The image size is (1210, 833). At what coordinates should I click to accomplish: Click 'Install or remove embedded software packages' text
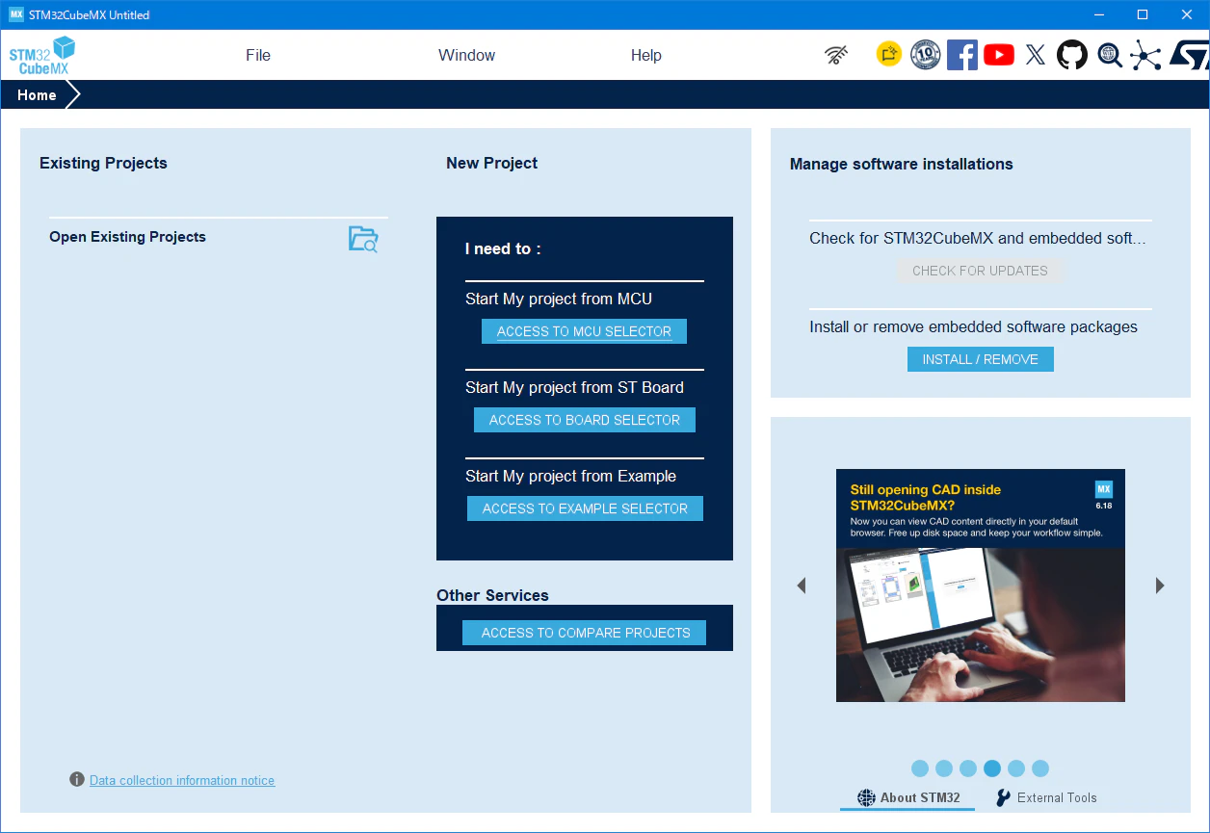click(973, 326)
